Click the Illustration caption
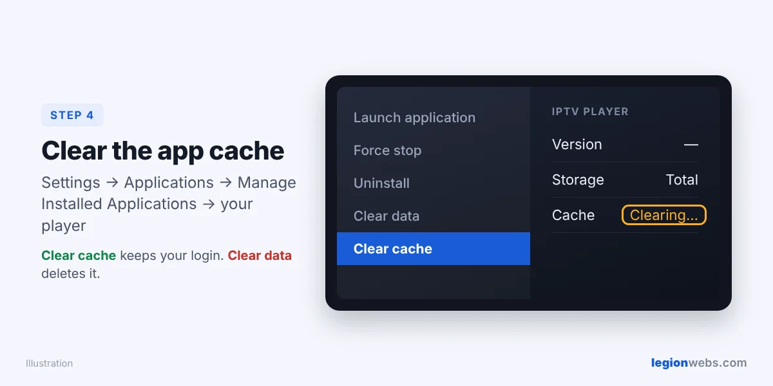Image resolution: width=773 pixels, height=386 pixels. pos(49,363)
